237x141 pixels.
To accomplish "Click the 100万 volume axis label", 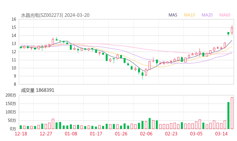I will [x=11, y=112].
